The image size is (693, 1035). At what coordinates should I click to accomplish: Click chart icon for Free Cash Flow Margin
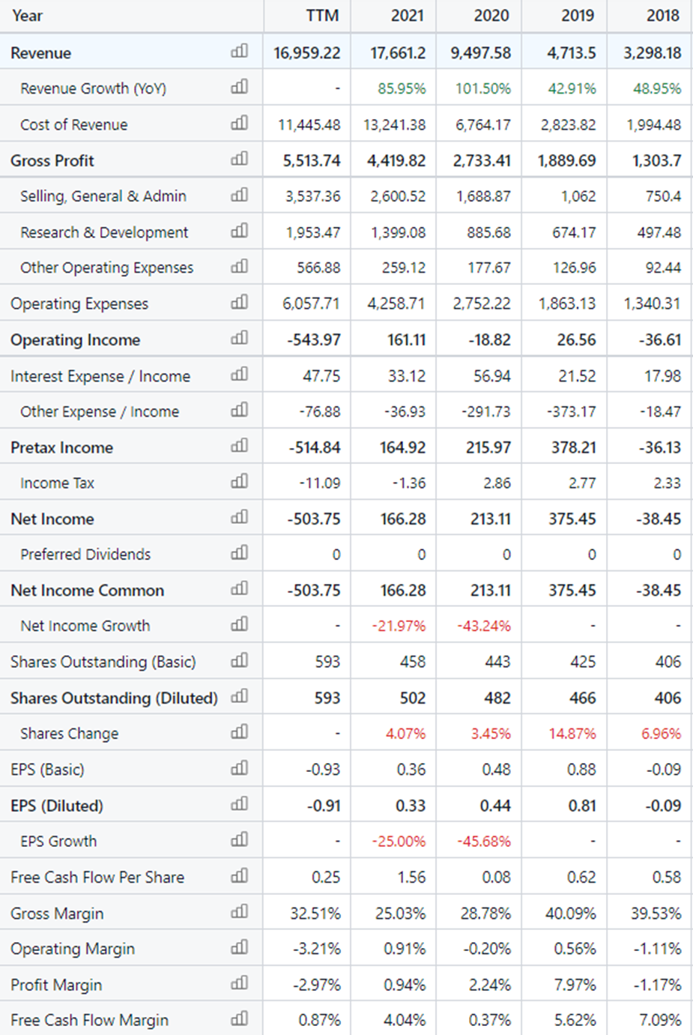tap(239, 1019)
